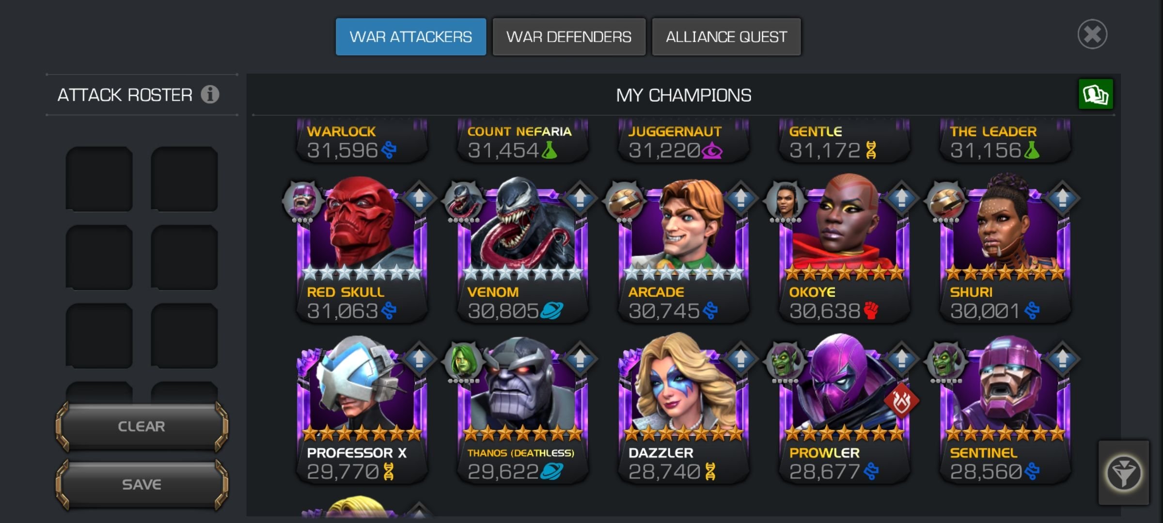Tap the upgrade arrow on Okoye
The height and width of the screenshot is (523, 1163).
901,198
